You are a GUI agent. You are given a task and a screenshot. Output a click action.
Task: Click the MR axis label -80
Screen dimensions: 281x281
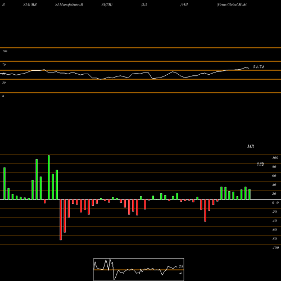click(274, 239)
